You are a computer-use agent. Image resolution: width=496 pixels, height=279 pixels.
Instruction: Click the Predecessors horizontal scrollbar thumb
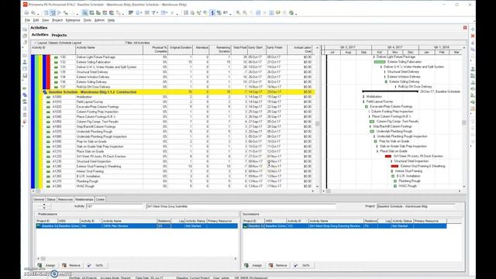pos(43,258)
